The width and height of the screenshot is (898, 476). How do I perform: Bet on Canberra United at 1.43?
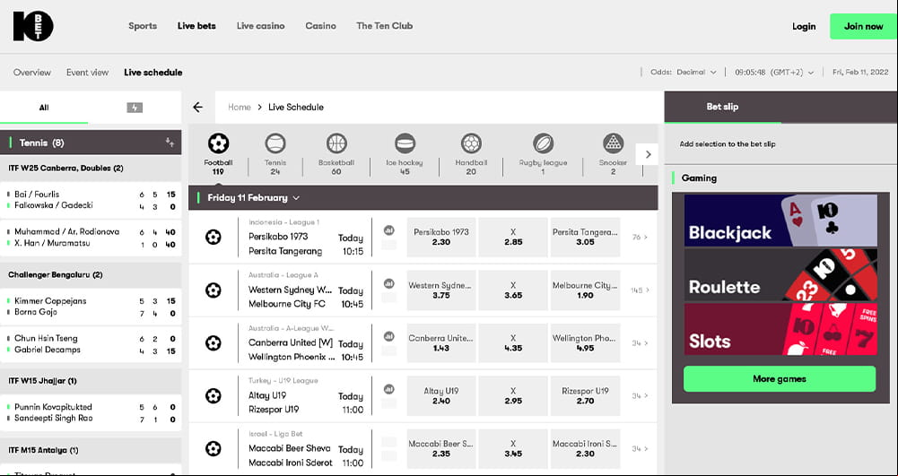[x=441, y=342]
